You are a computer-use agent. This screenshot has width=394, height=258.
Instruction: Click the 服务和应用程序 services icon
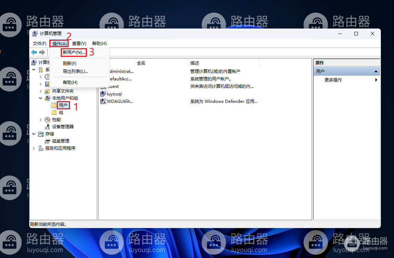(41, 148)
